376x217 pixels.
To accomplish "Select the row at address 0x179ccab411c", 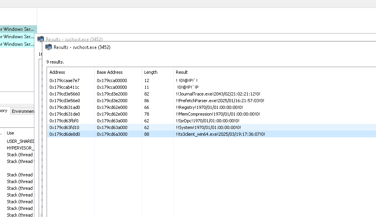I will click(x=212, y=87).
